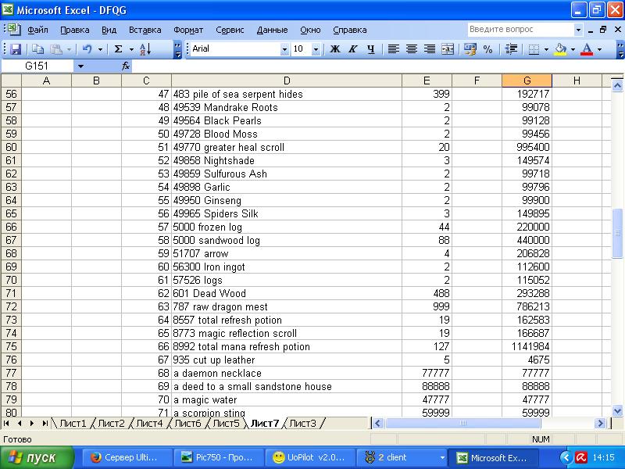This screenshot has width=625, height=469.
Task: Toggle italic with the К button
Action: click(353, 49)
